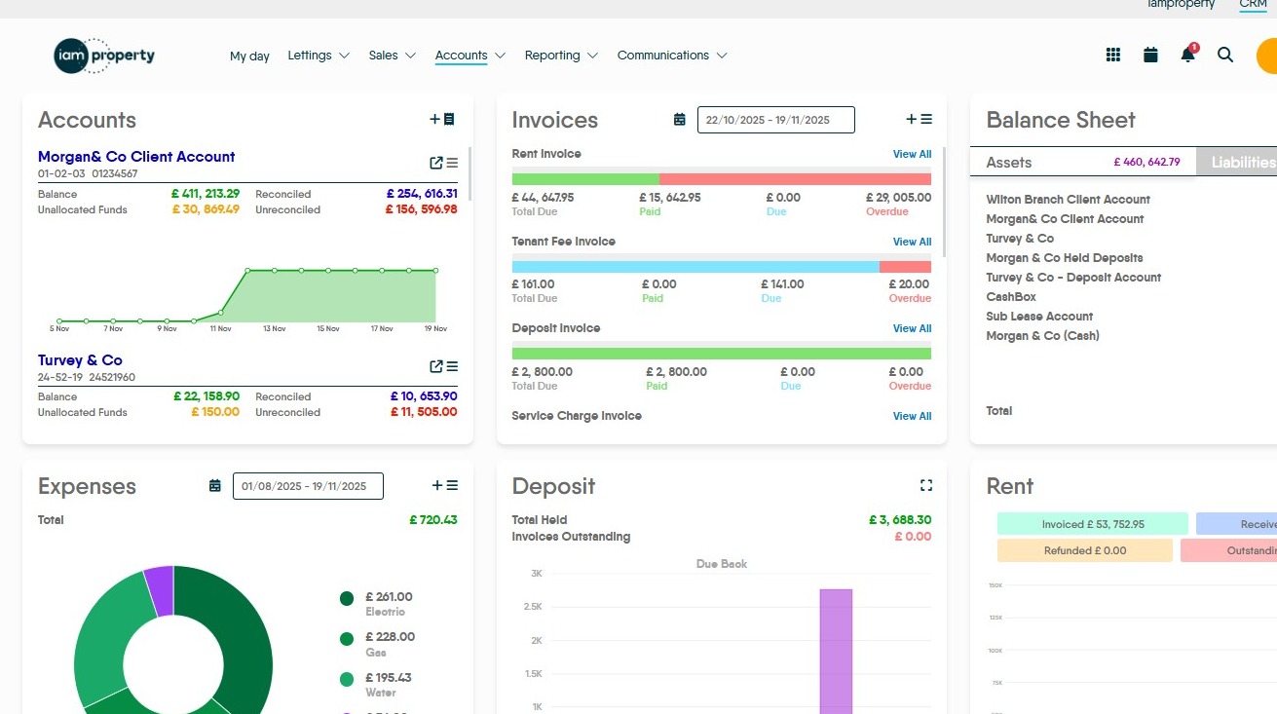View All Rent Invoice entries
1277x714 pixels.
[912, 154]
